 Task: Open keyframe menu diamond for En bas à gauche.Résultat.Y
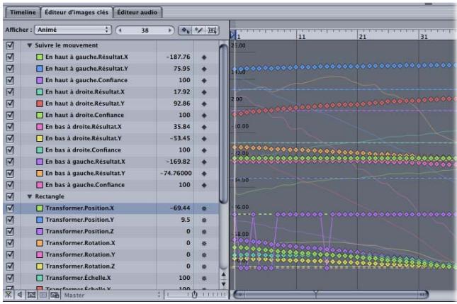(x=204, y=174)
